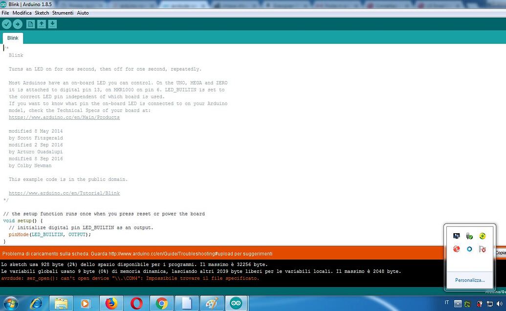The image size is (506, 311).
Task: Open Google Chrome from the taskbar
Action: [161, 303]
